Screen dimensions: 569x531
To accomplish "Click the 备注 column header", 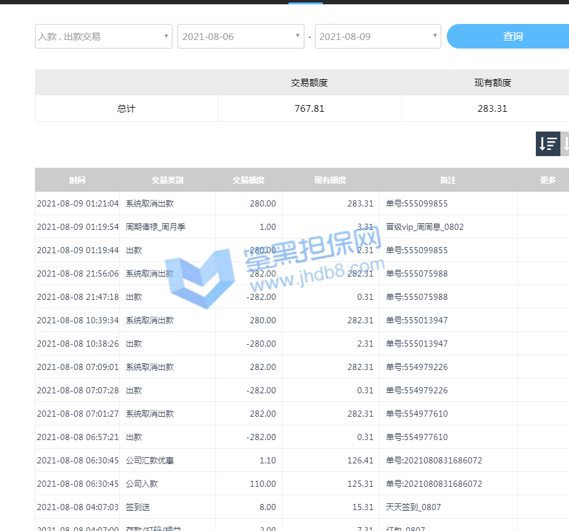I will tap(448, 180).
